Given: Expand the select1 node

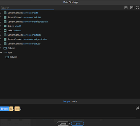Looking at the screenshot, I should (x=1, y=26).
